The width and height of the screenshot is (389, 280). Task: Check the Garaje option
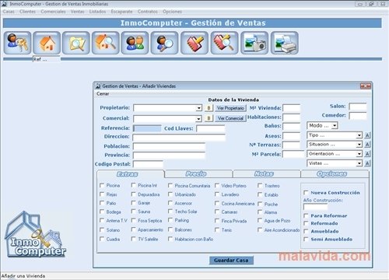(x=133, y=203)
